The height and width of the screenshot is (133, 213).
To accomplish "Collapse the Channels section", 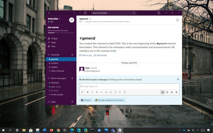I will 49,55.
